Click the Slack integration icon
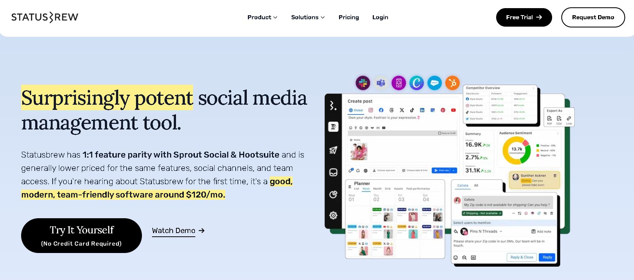This screenshot has height=280, width=634. (363, 83)
